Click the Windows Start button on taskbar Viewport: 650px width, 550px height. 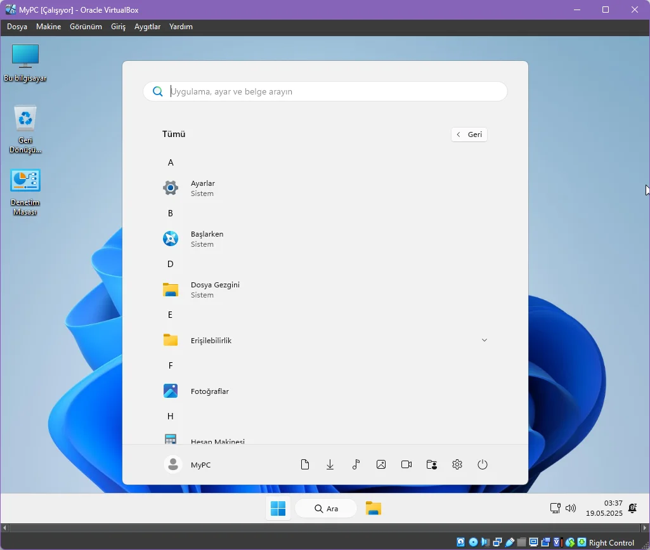point(278,508)
